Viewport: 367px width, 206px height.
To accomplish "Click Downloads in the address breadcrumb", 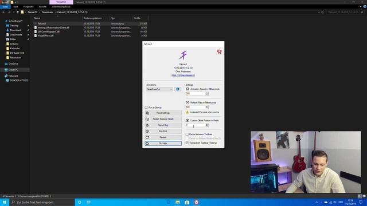I will click(47, 12).
